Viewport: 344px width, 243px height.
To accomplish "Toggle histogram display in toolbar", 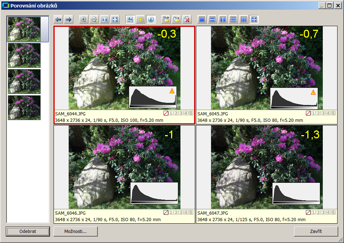I will pyautogui.click(x=130, y=19).
